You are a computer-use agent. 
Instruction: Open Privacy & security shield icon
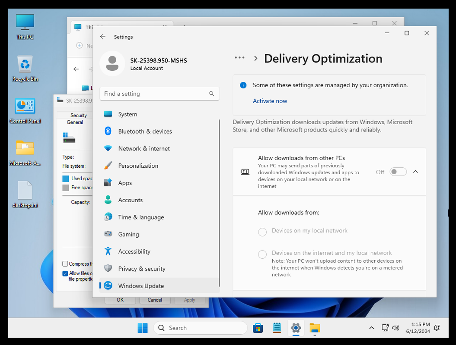click(108, 268)
